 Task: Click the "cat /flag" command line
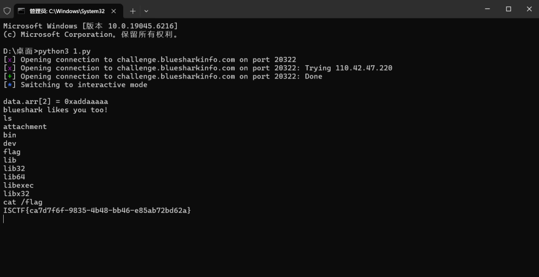[x=23, y=202]
